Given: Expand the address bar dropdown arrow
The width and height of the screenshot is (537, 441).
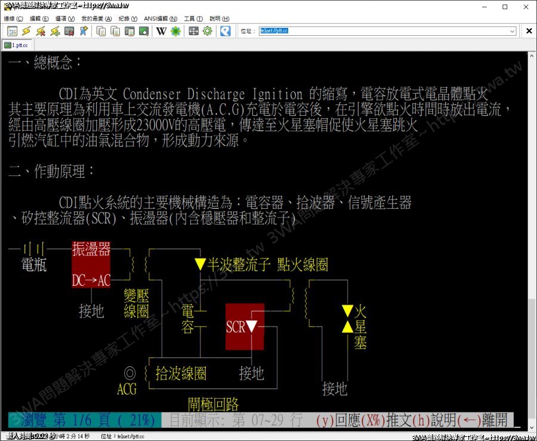Looking at the screenshot, I should [x=513, y=31].
